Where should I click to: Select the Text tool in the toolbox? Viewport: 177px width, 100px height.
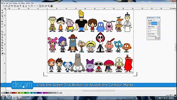pyautogui.click(x=2, y=13)
